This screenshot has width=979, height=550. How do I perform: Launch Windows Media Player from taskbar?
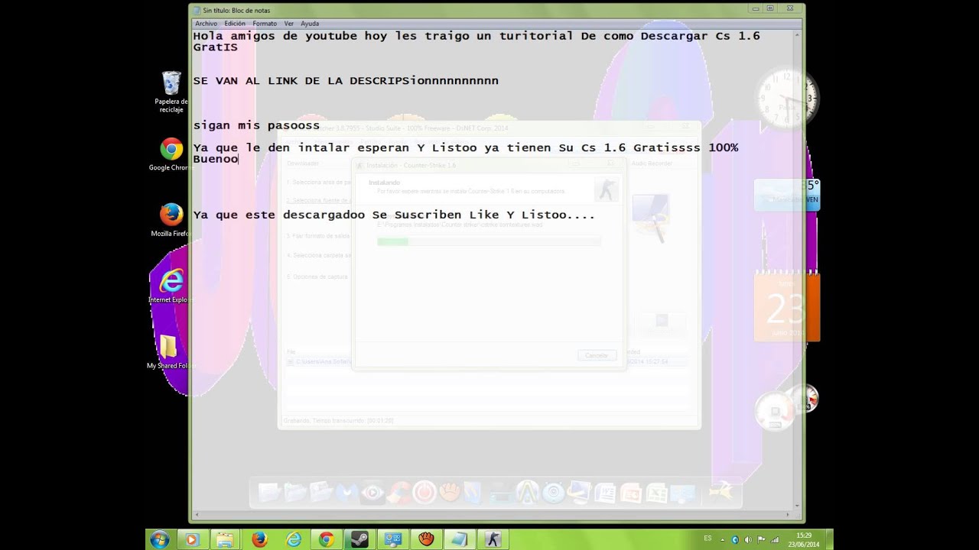[x=192, y=539]
